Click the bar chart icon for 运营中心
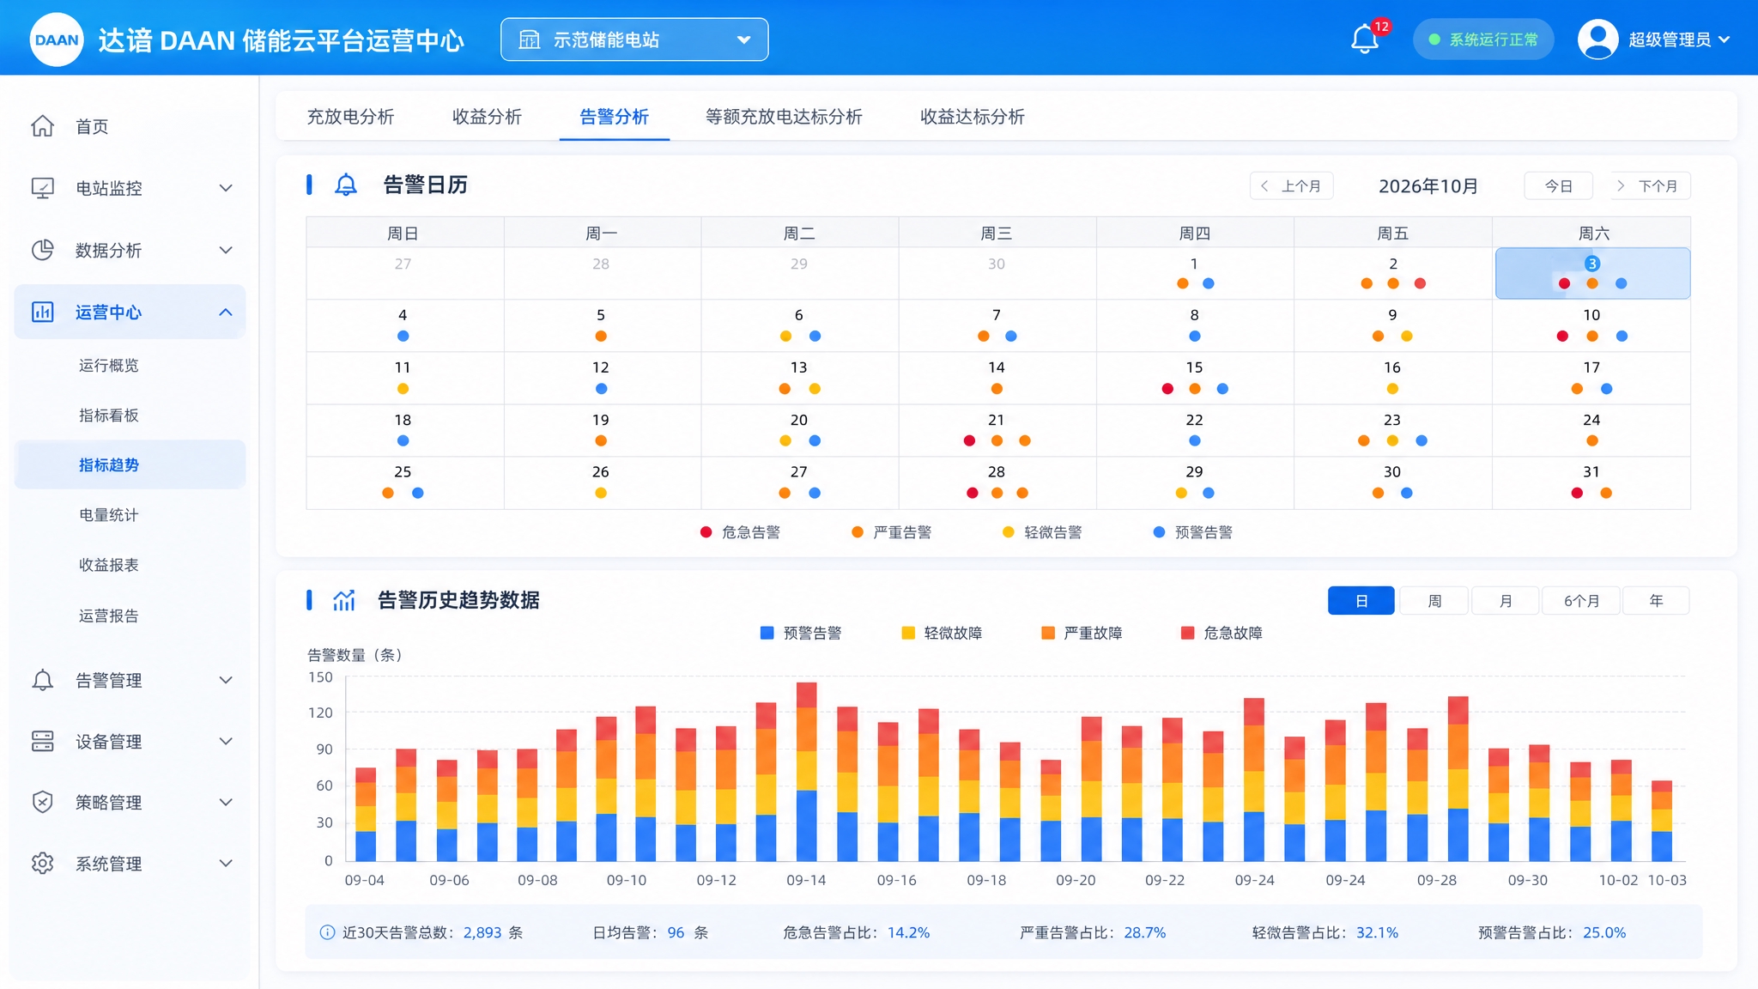Image resolution: width=1758 pixels, height=989 pixels. tap(43, 312)
